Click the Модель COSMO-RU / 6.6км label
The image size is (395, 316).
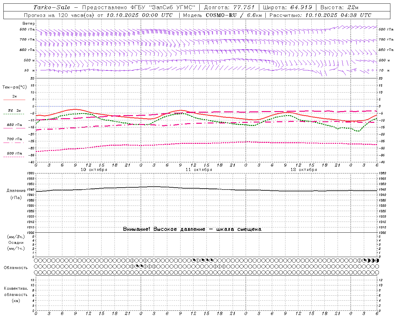pos(222,15)
